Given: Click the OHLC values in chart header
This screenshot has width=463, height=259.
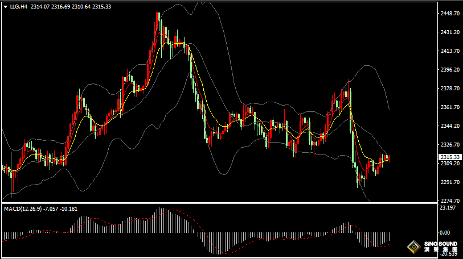Looking at the screenshot, I should (71, 7).
